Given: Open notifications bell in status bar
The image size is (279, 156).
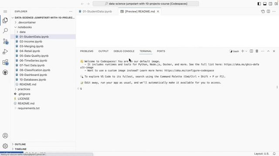Looking at the screenshot, I should [x=274, y=154].
